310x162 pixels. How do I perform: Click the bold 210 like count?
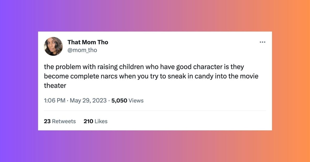(88, 121)
